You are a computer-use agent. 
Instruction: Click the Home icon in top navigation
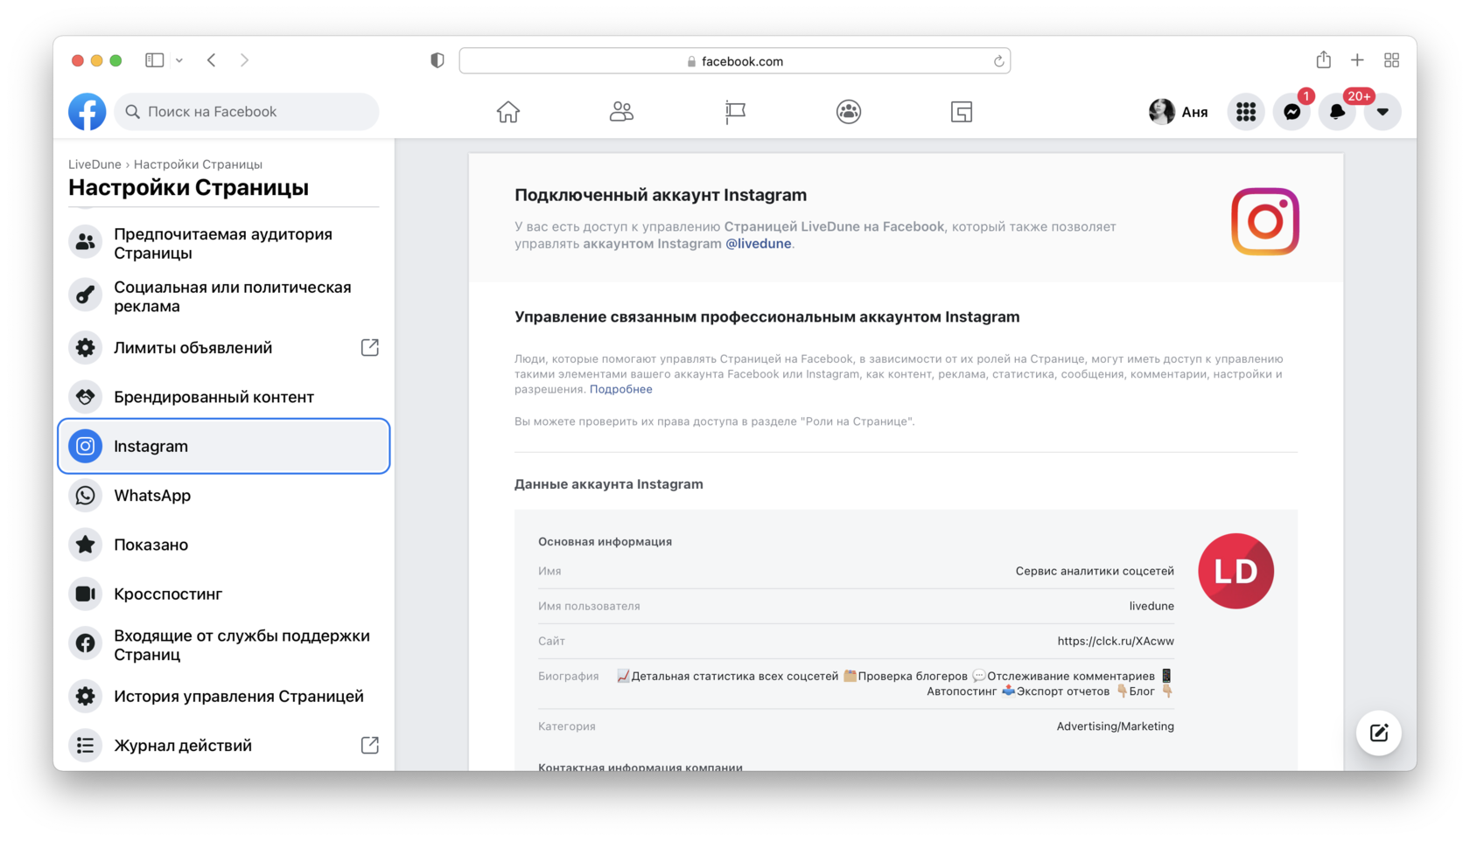(508, 111)
